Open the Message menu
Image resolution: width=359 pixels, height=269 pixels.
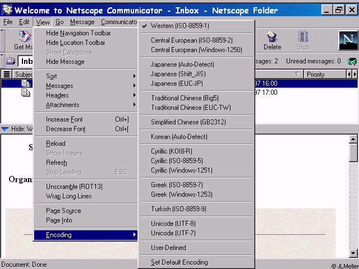[x=82, y=22]
